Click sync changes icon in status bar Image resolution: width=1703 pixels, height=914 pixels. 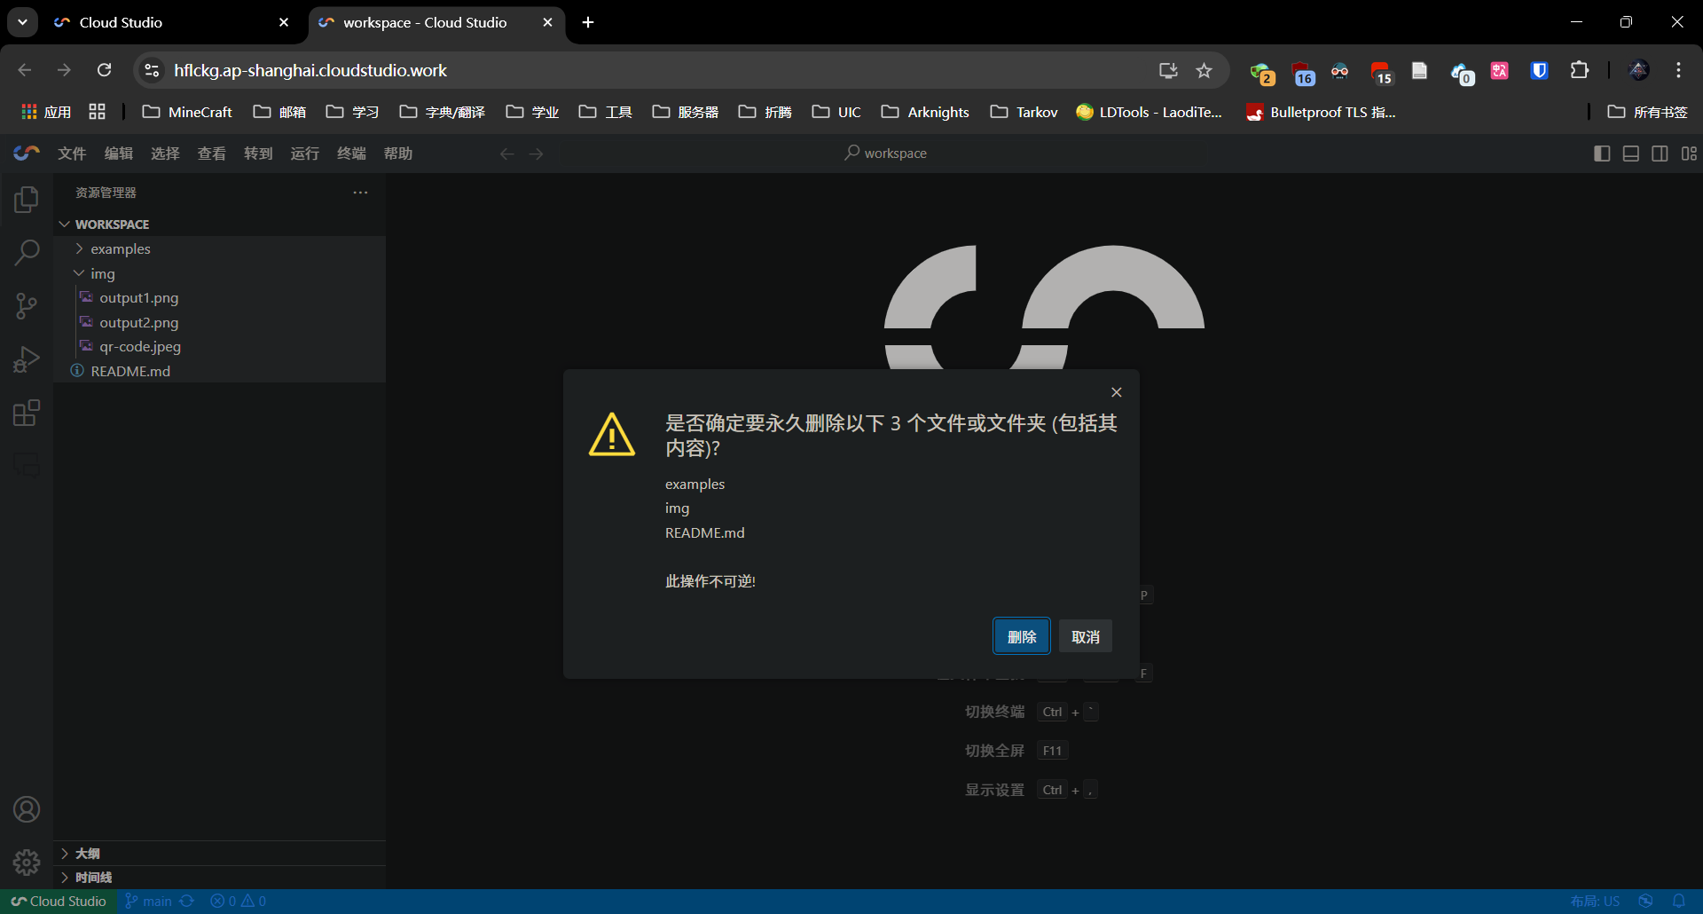(187, 901)
